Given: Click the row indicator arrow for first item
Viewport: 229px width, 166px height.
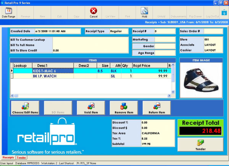Looking at the screenshot, I should coord(12,71).
